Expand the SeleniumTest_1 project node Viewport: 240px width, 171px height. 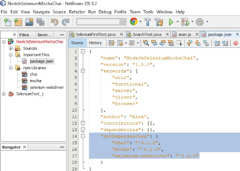point(4,94)
